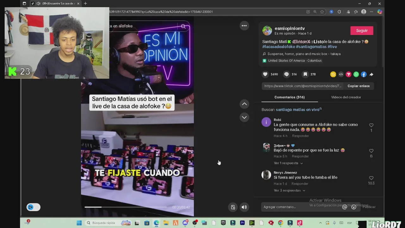The width and height of the screenshot is (405, 228).
Task: Open Windows Start menu
Action: (x=79, y=223)
